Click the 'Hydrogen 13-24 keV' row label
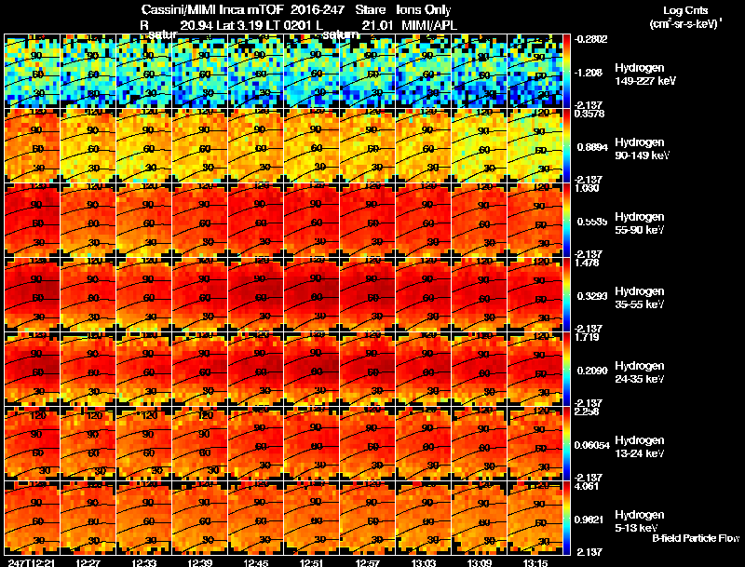Screen dimensions: 745x567 [640, 447]
